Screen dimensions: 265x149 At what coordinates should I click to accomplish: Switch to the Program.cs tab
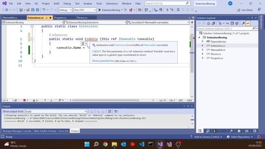[x=60, y=17]
